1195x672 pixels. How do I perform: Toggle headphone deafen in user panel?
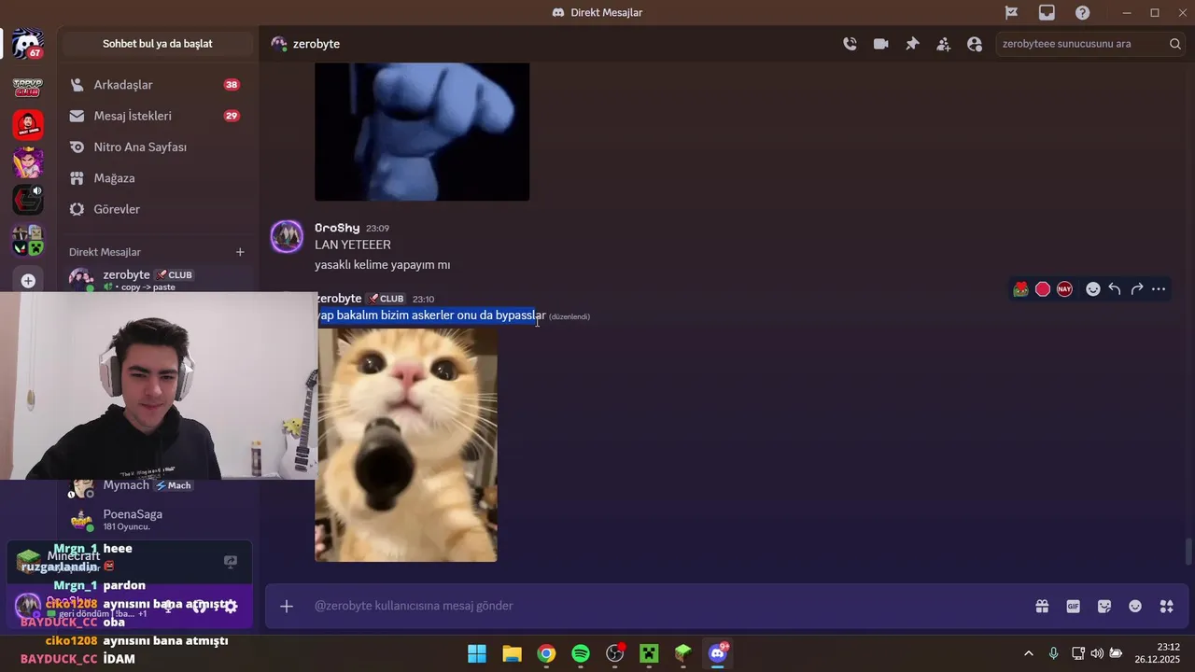(199, 606)
